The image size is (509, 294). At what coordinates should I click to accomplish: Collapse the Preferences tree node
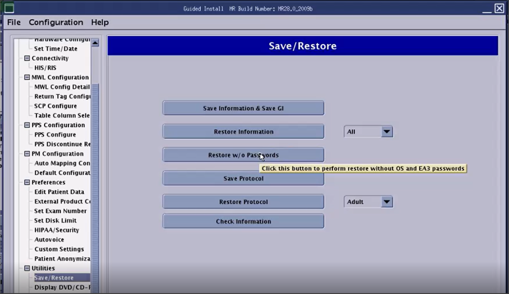tap(27, 182)
